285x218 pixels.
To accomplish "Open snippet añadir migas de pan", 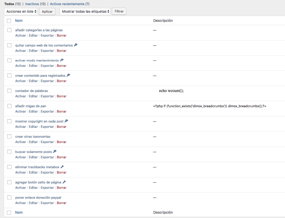I will [x=31, y=106].
